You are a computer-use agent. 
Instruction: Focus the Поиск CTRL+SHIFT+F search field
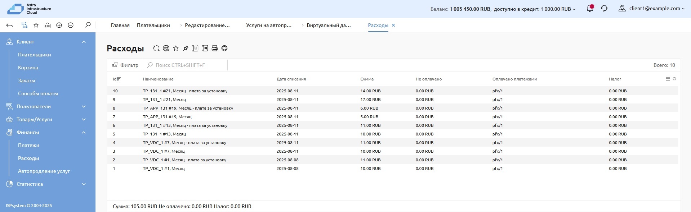186,65
